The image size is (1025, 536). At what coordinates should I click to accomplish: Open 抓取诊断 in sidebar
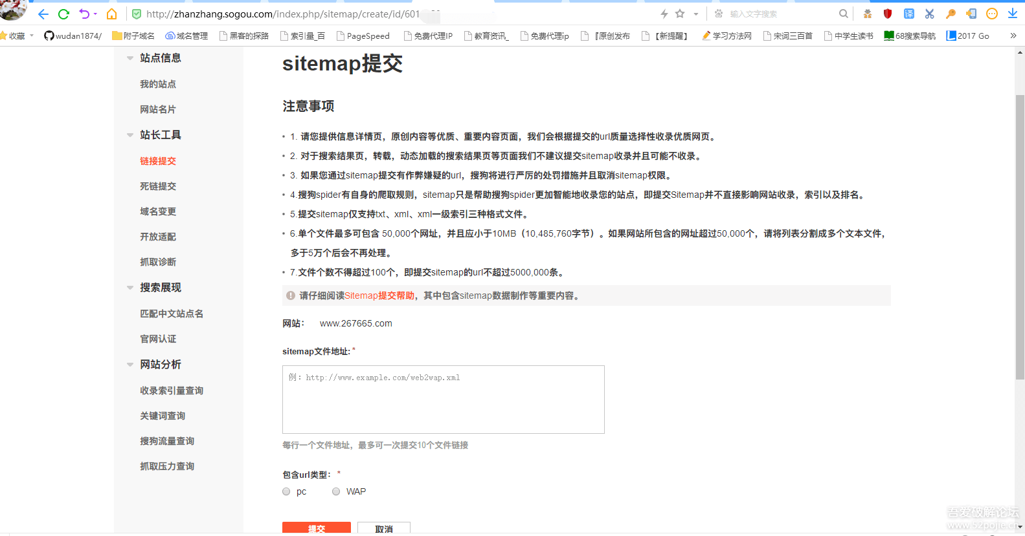coord(158,262)
